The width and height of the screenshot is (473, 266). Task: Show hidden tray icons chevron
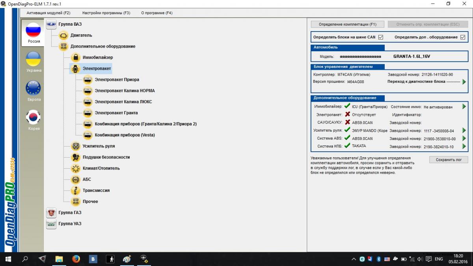tap(354, 259)
